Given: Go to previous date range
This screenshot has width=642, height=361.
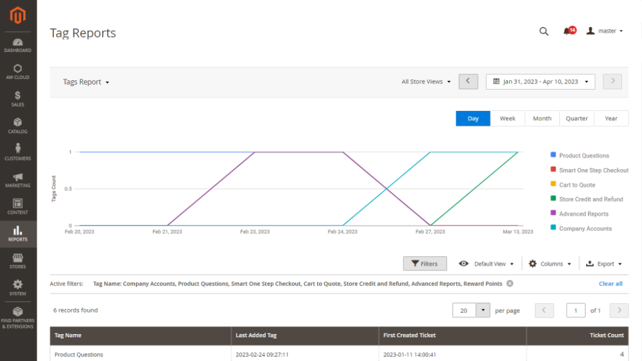Looking at the screenshot, I should click(x=469, y=81).
